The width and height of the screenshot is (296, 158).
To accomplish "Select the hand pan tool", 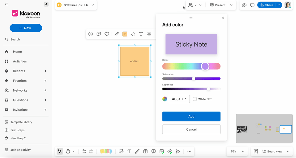I will coord(68,152).
